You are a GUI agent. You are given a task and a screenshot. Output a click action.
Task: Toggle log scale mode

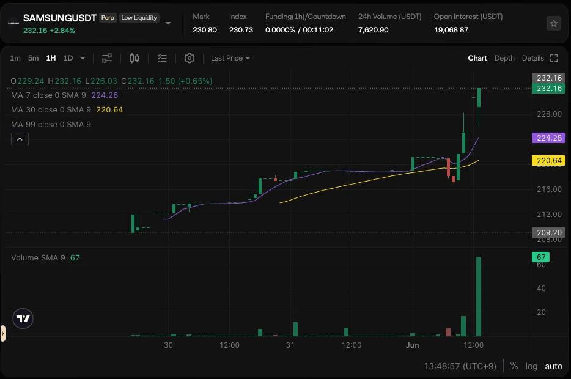(531, 366)
